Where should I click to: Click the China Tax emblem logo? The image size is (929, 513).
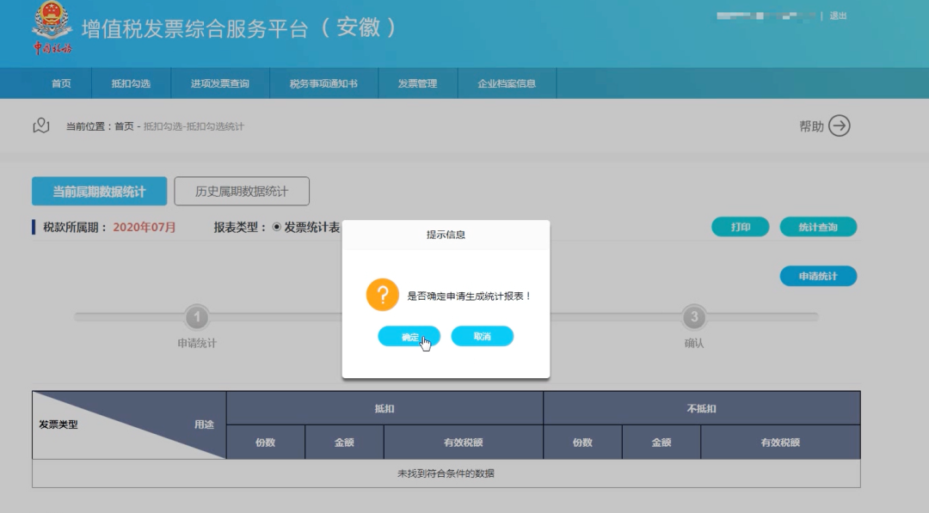tap(52, 27)
